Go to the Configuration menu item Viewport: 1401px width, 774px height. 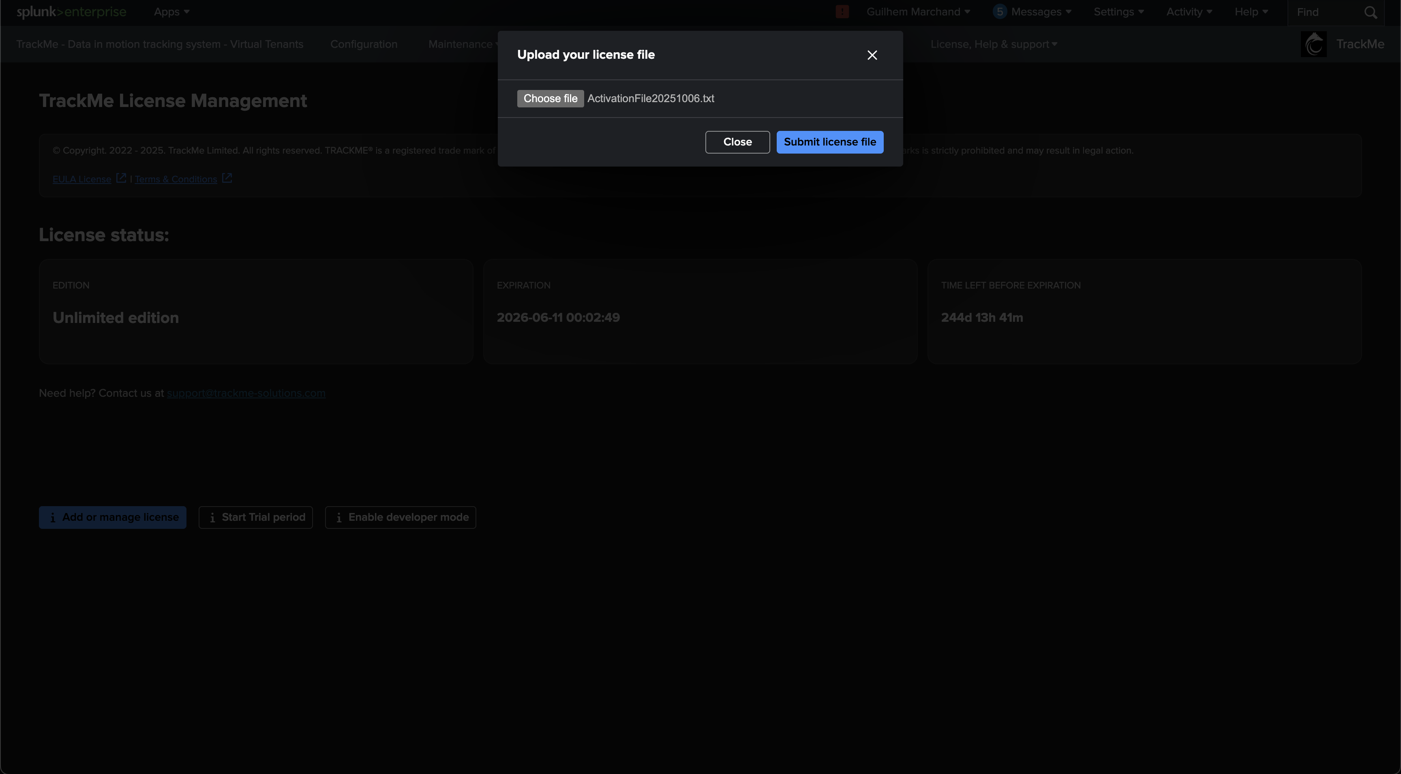364,44
